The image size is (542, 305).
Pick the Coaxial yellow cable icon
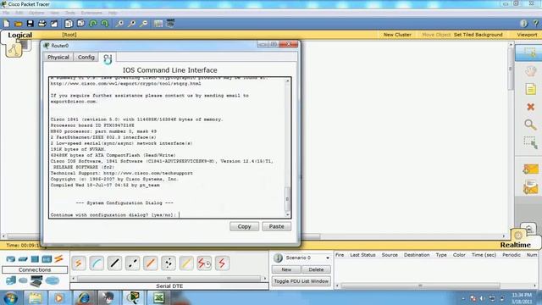click(186, 263)
